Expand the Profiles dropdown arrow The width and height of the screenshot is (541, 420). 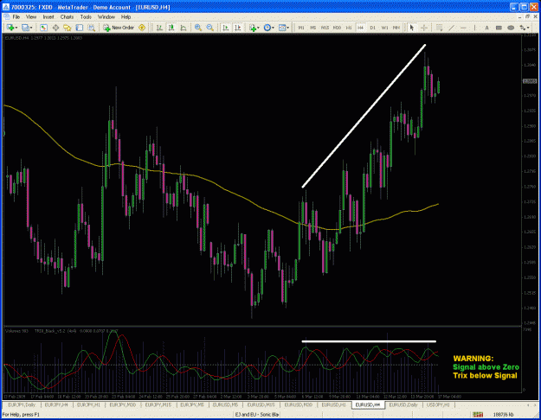tap(30, 28)
